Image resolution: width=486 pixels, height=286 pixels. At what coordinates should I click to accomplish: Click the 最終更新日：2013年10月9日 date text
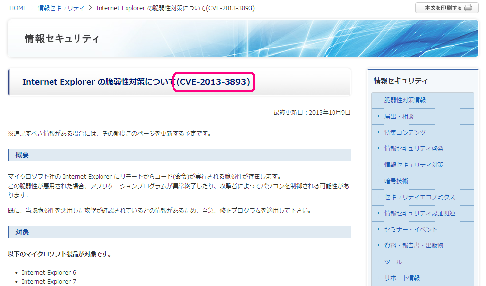[312, 112]
